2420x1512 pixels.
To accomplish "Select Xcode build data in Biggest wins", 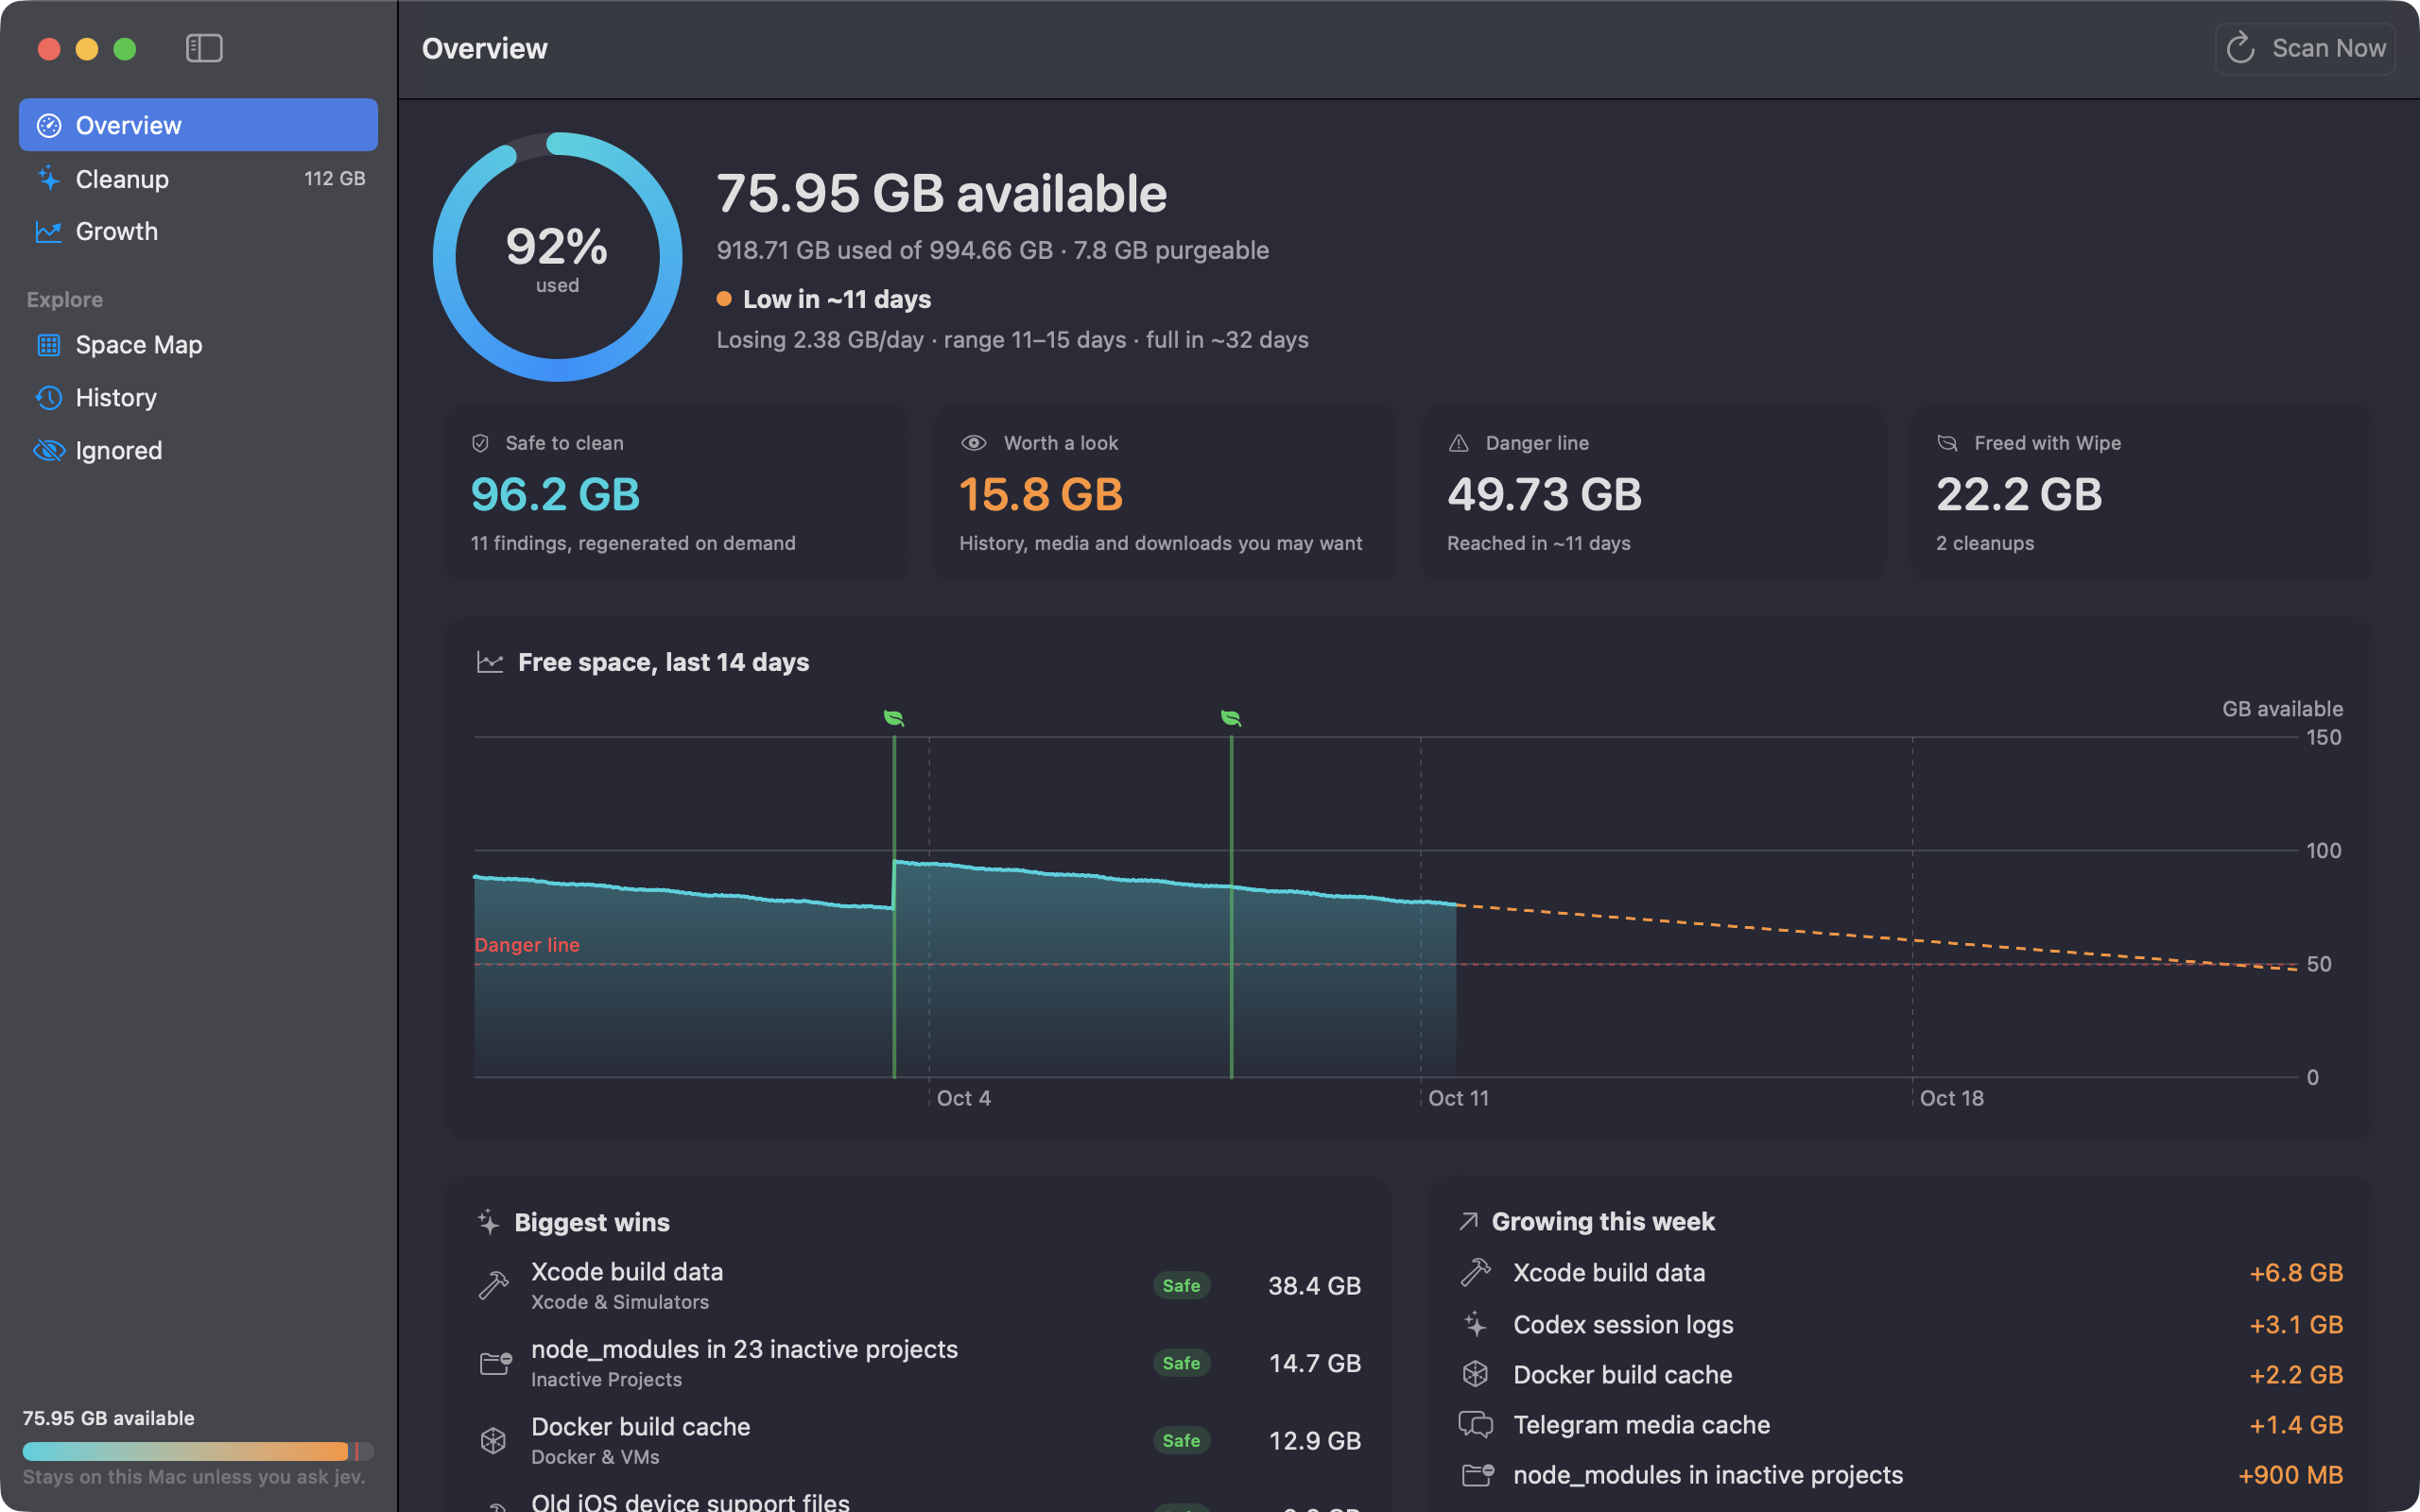I will (918, 1285).
